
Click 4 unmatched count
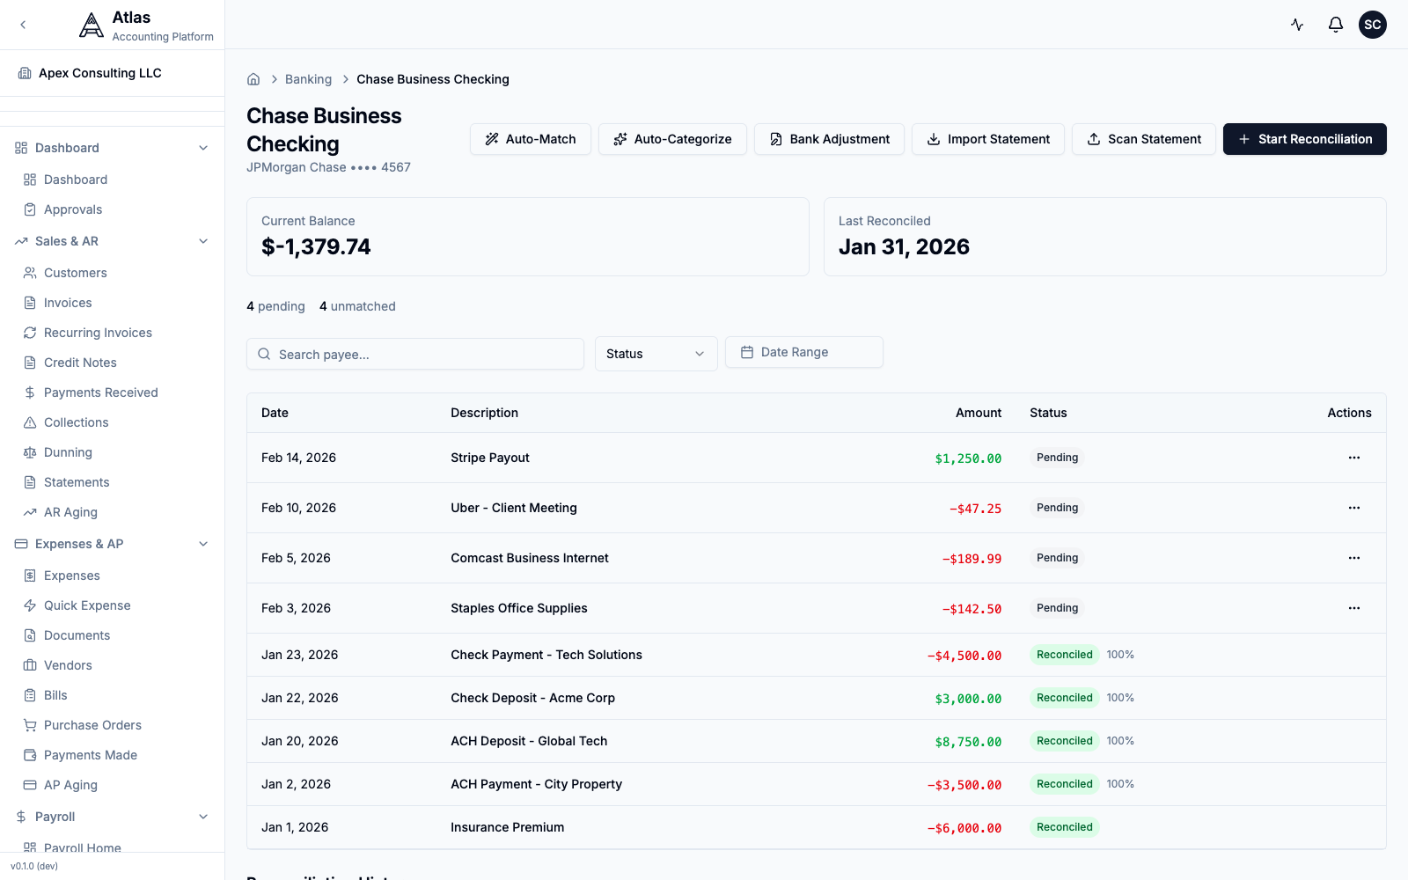click(357, 306)
